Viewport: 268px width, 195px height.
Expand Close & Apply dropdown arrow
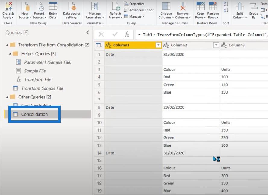coord(13,17)
